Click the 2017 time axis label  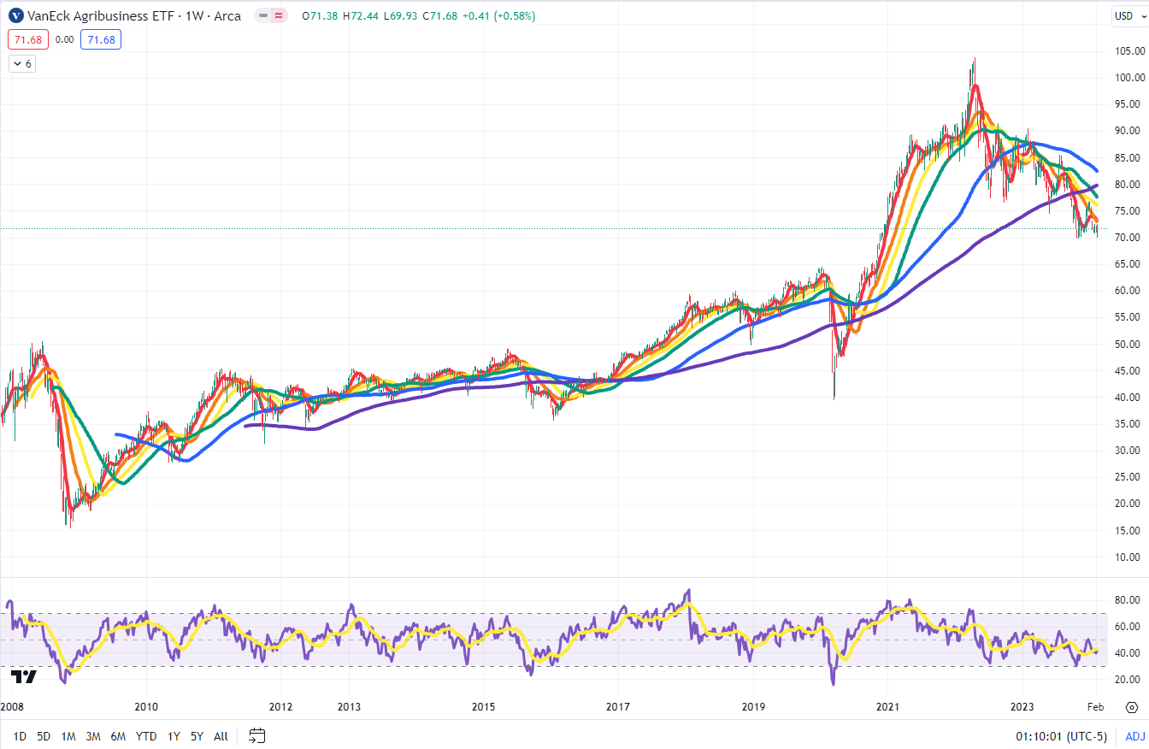618,707
